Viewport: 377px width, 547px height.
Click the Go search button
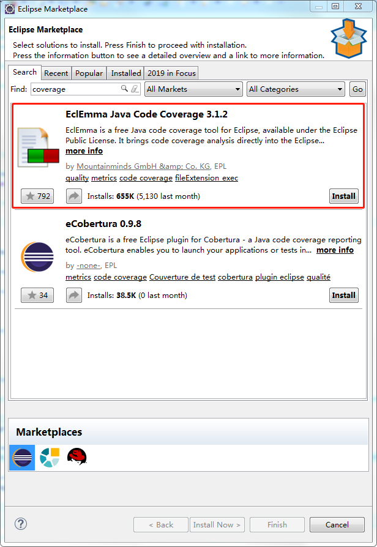point(357,89)
